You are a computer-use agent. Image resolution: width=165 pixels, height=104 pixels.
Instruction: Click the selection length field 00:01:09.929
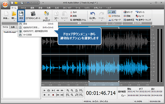157,92
